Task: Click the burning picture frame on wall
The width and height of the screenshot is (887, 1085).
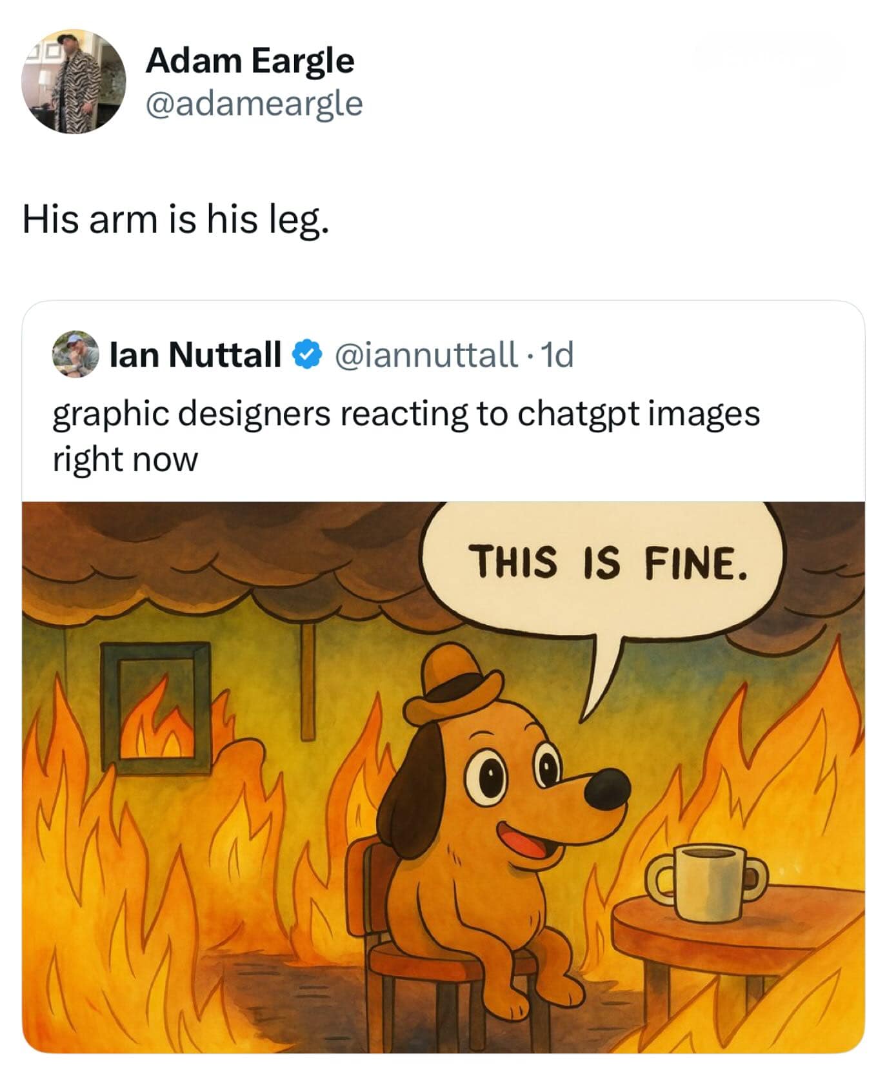Action: coord(156,707)
